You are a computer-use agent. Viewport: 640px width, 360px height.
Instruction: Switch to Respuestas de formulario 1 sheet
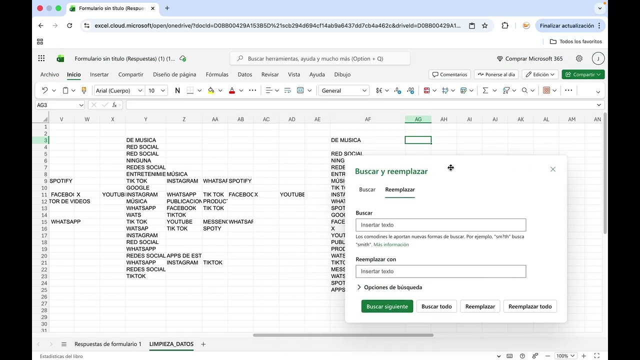pos(108,344)
